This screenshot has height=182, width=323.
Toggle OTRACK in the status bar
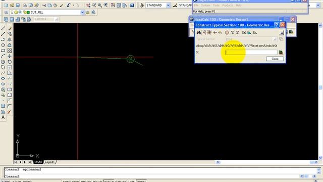point(121,181)
